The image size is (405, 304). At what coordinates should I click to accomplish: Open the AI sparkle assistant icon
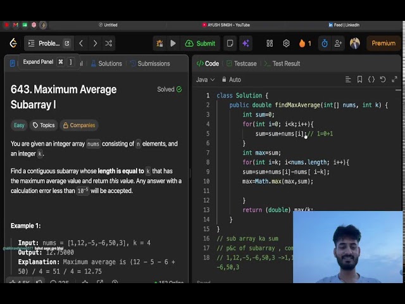[x=246, y=43]
